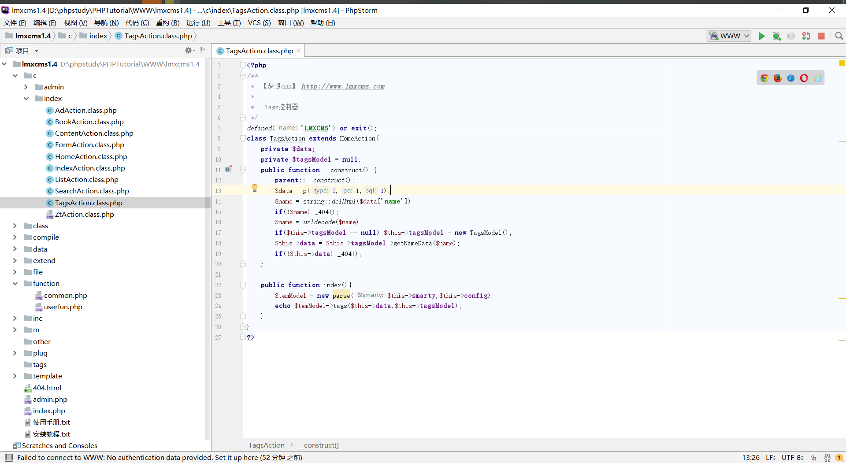The height and width of the screenshot is (463, 846).
Task: Select common.php in function folder
Action: pos(61,295)
